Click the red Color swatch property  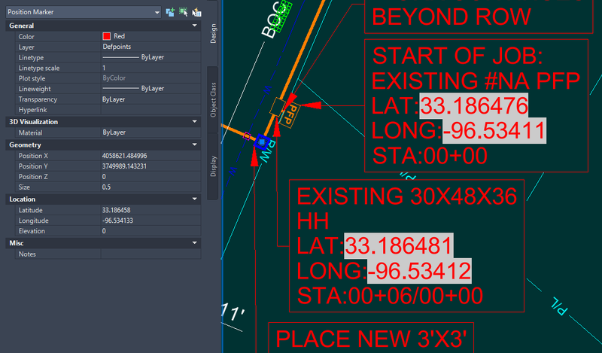[107, 36]
